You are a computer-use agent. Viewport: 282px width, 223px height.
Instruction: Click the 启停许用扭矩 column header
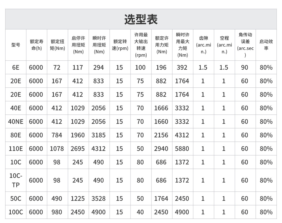pyautogui.click(x=78, y=45)
